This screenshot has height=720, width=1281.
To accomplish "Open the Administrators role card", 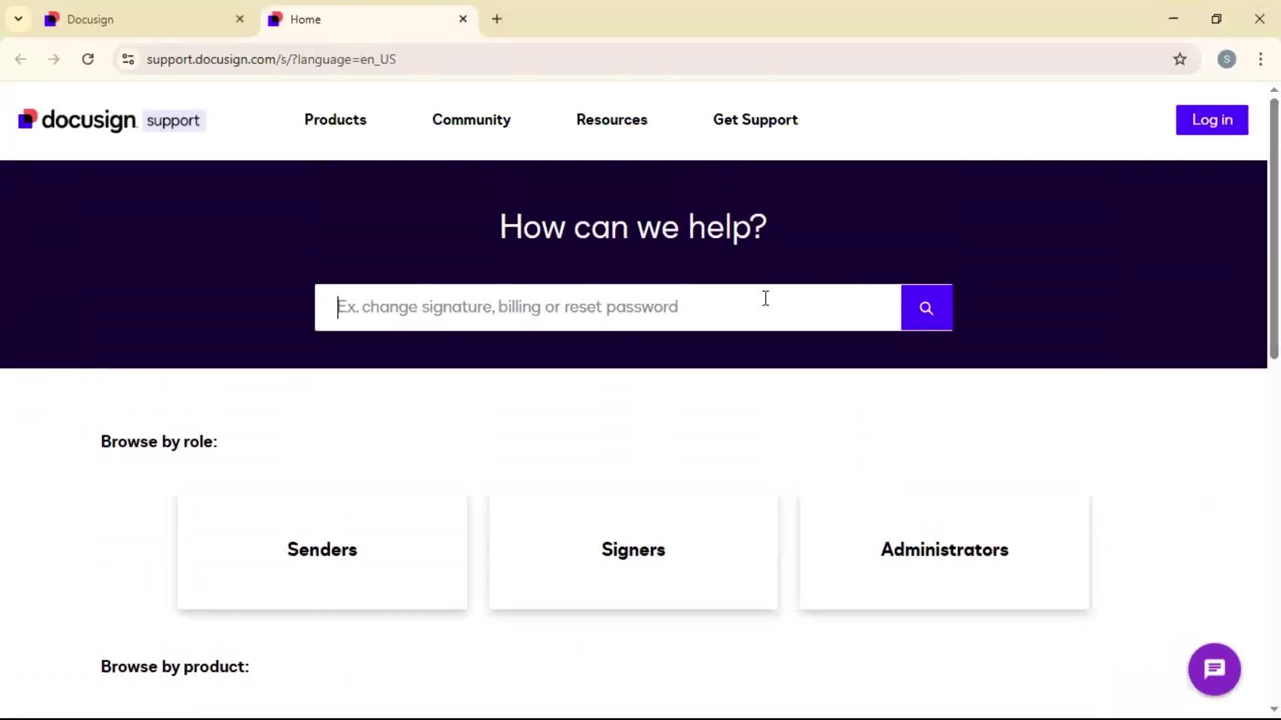I will 944,552.
